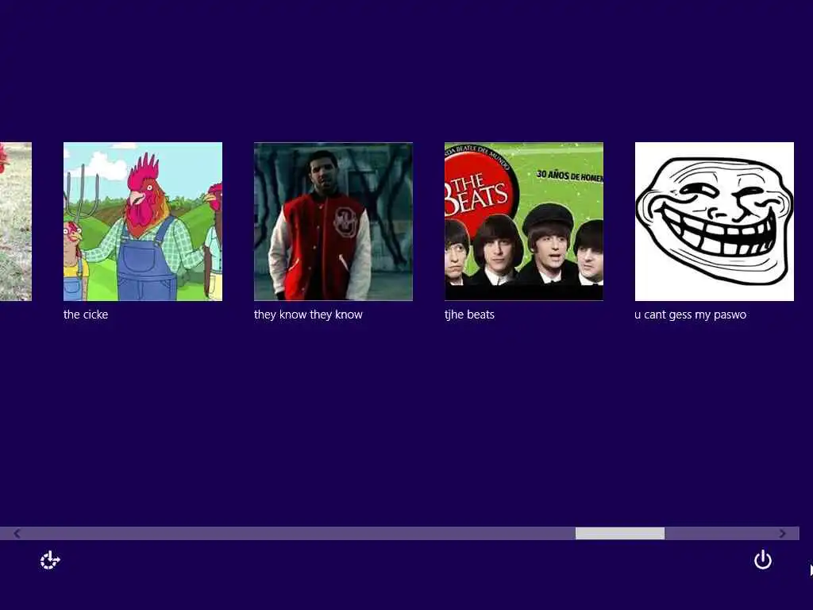The width and height of the screenshot is (813, 610).
Task: Choose the user "u cant gess my paswo"
Action: tap(690, 315)
